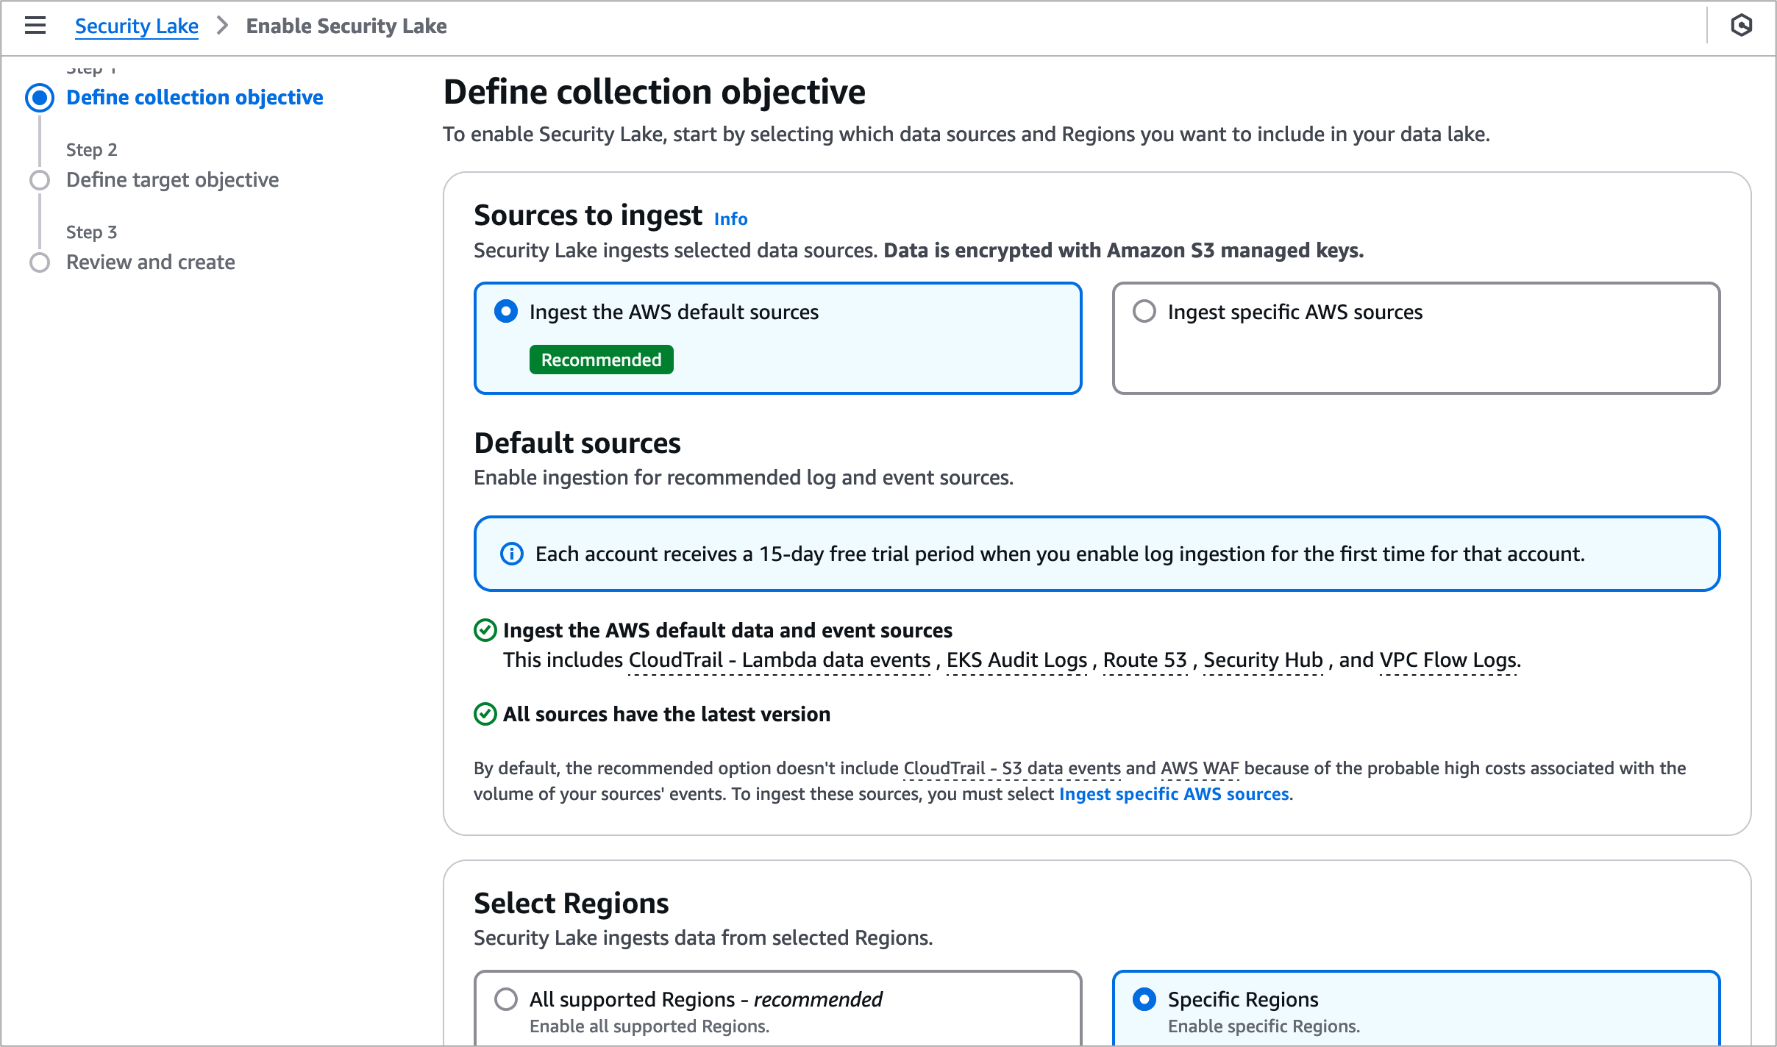
Task: Click CloudTrail - Lambda data events term
Action: click(x=780, y=660)
